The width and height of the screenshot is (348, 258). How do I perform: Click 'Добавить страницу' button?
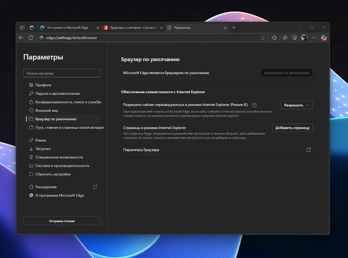coord(292,128)
